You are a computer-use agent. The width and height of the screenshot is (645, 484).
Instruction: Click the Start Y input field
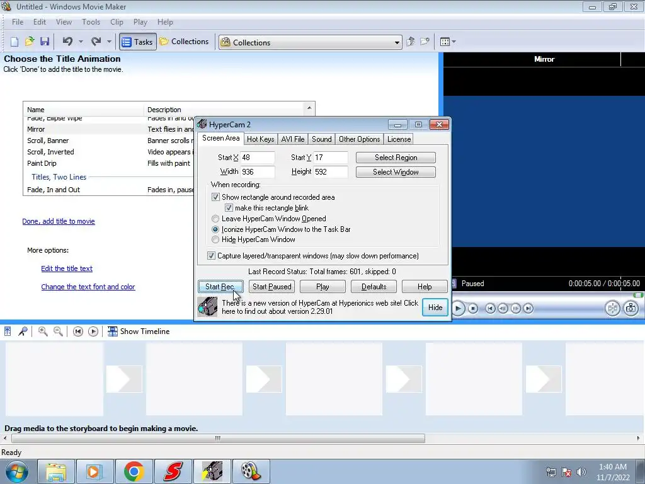tap(331, 157)
